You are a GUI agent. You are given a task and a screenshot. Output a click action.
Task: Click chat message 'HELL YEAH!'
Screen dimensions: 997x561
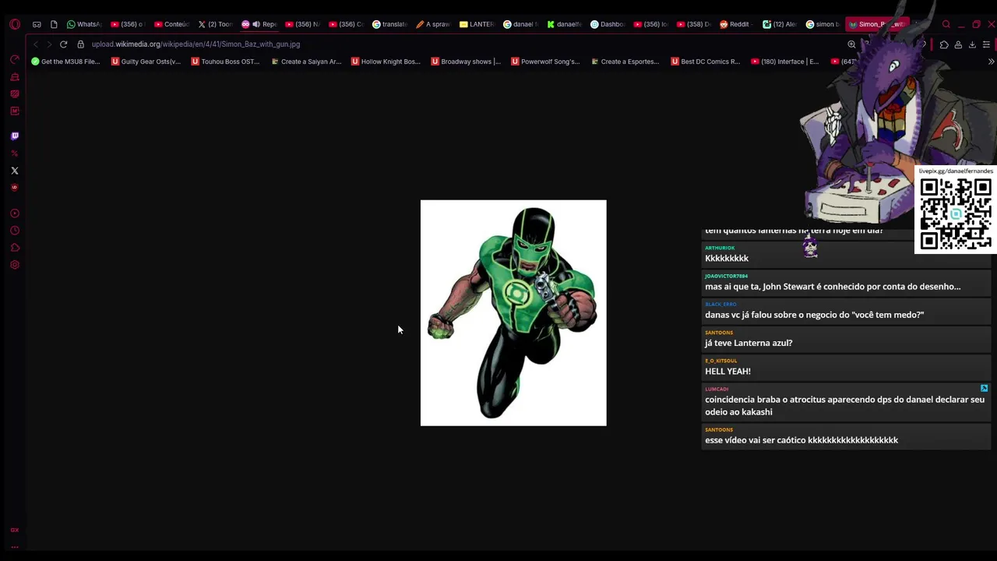(x=727, y=372)
